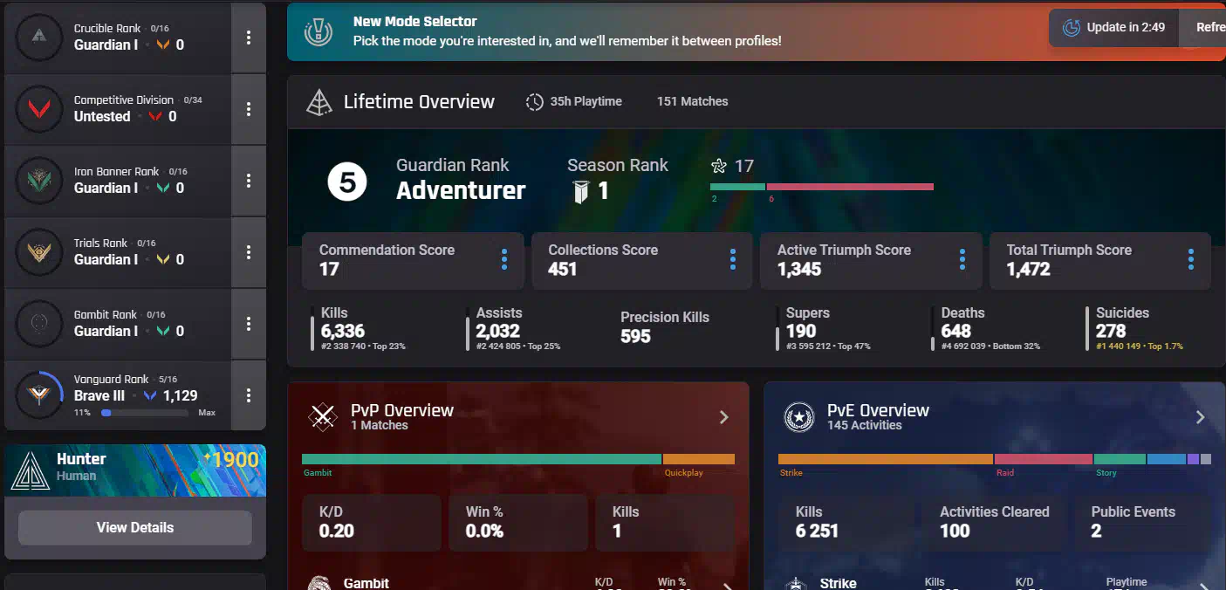
Task: Click the Refresh button
Action: (1202, 28)
